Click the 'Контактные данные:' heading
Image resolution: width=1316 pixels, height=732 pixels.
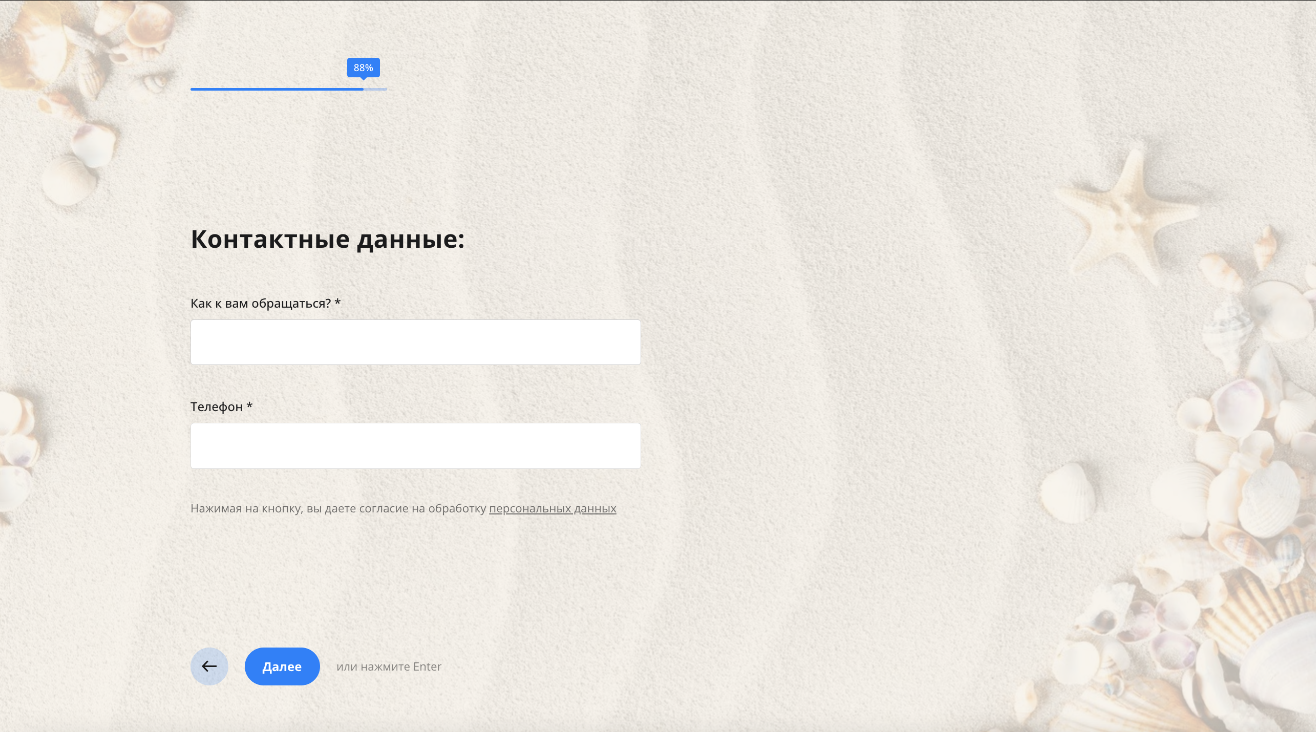328,239
